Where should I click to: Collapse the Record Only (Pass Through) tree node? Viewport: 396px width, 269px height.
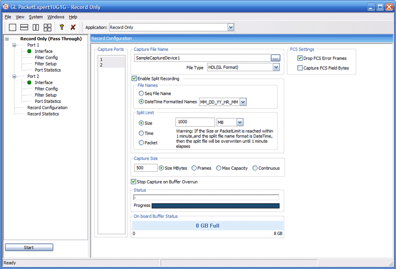point(7,39)
